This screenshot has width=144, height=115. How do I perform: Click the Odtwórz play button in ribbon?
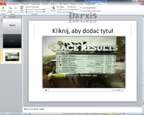tap(3, 9)
